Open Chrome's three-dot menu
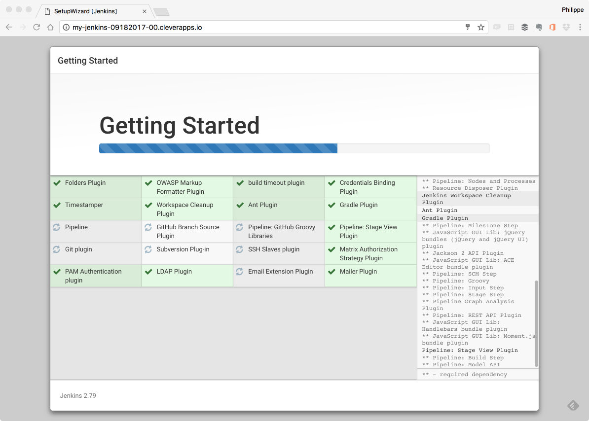The image size is (589, 421). 581,27
